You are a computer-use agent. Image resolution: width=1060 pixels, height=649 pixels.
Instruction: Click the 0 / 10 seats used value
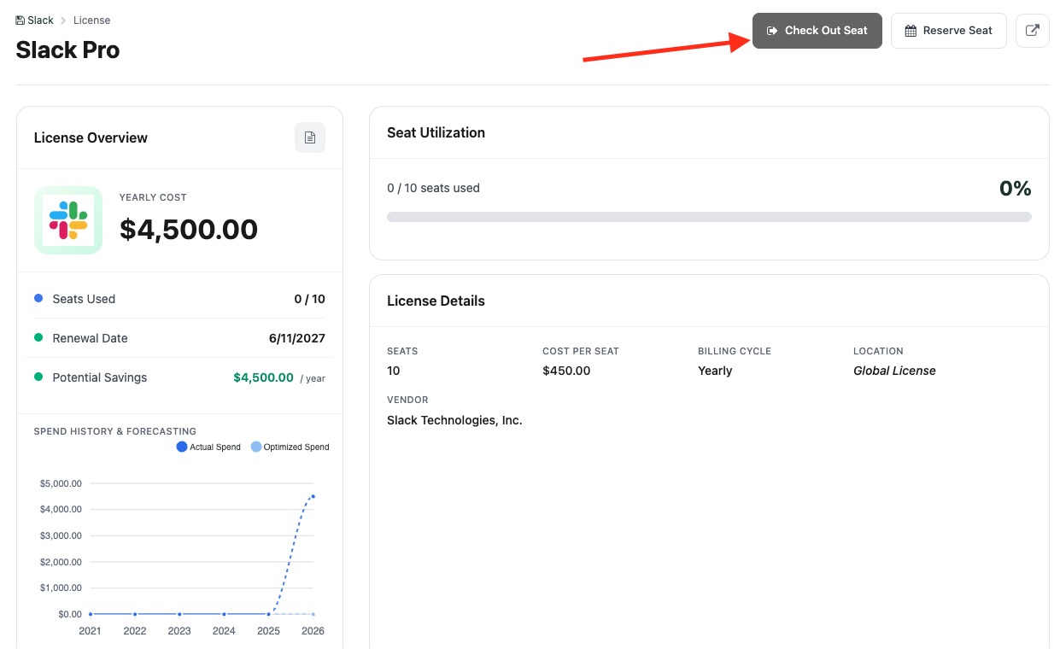coord(309,299)
